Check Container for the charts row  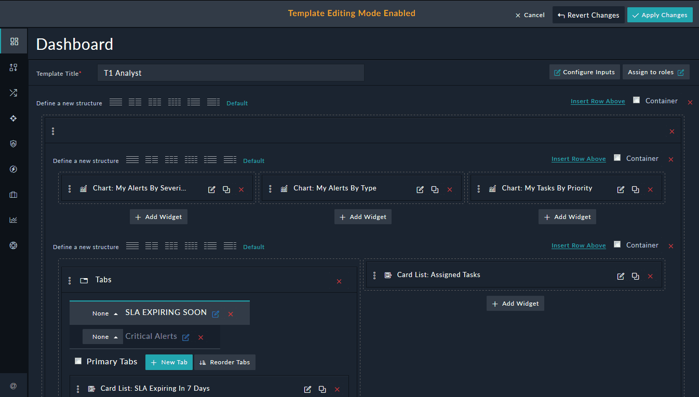pos(617,158)
